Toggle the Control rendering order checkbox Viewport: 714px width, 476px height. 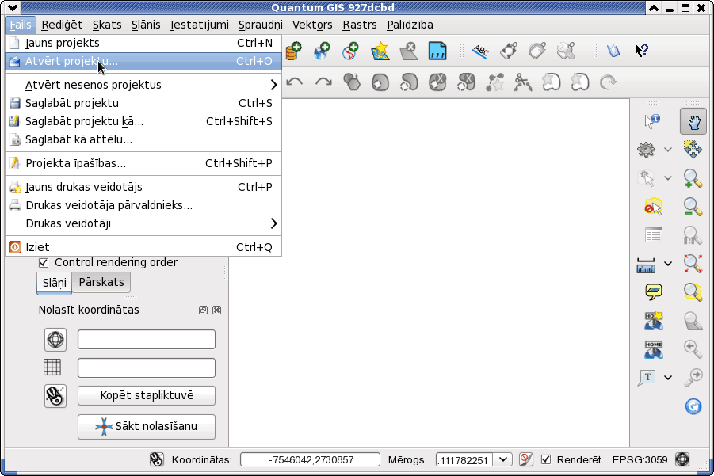[x=44, y=263]
